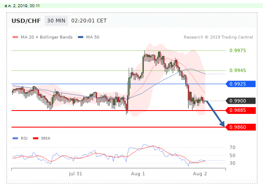Click the MA 20 + Bollinger Bands label
This screenshot has height=191, width=263.
tap(47, 37)
